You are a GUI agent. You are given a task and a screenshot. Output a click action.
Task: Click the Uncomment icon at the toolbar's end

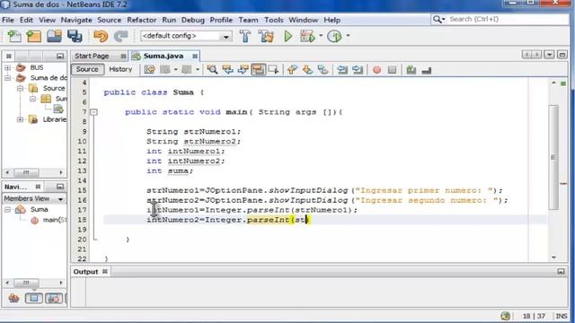pyautogui.click(x=426, y=70)
